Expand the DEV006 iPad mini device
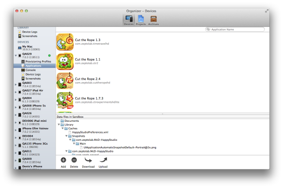 [x=16, y=122]
